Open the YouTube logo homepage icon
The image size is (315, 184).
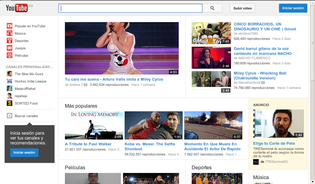[17, 8]
